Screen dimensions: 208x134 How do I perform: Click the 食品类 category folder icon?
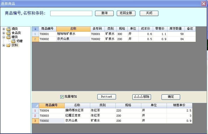[8, 33]
